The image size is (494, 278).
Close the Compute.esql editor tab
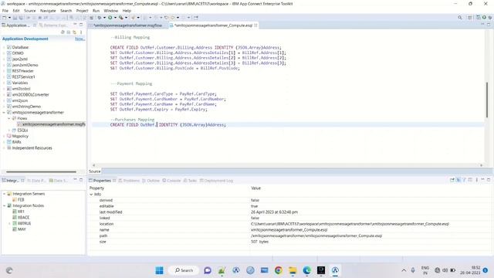pos(255,25)
